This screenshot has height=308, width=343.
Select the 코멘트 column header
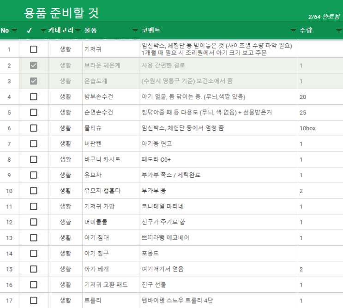151,30
